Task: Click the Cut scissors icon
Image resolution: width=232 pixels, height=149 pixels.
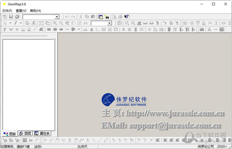Action: [x=81, y=17]
